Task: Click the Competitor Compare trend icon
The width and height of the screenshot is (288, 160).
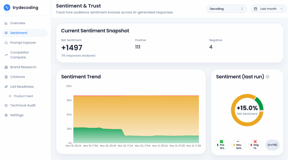Action: pos(6,55)
